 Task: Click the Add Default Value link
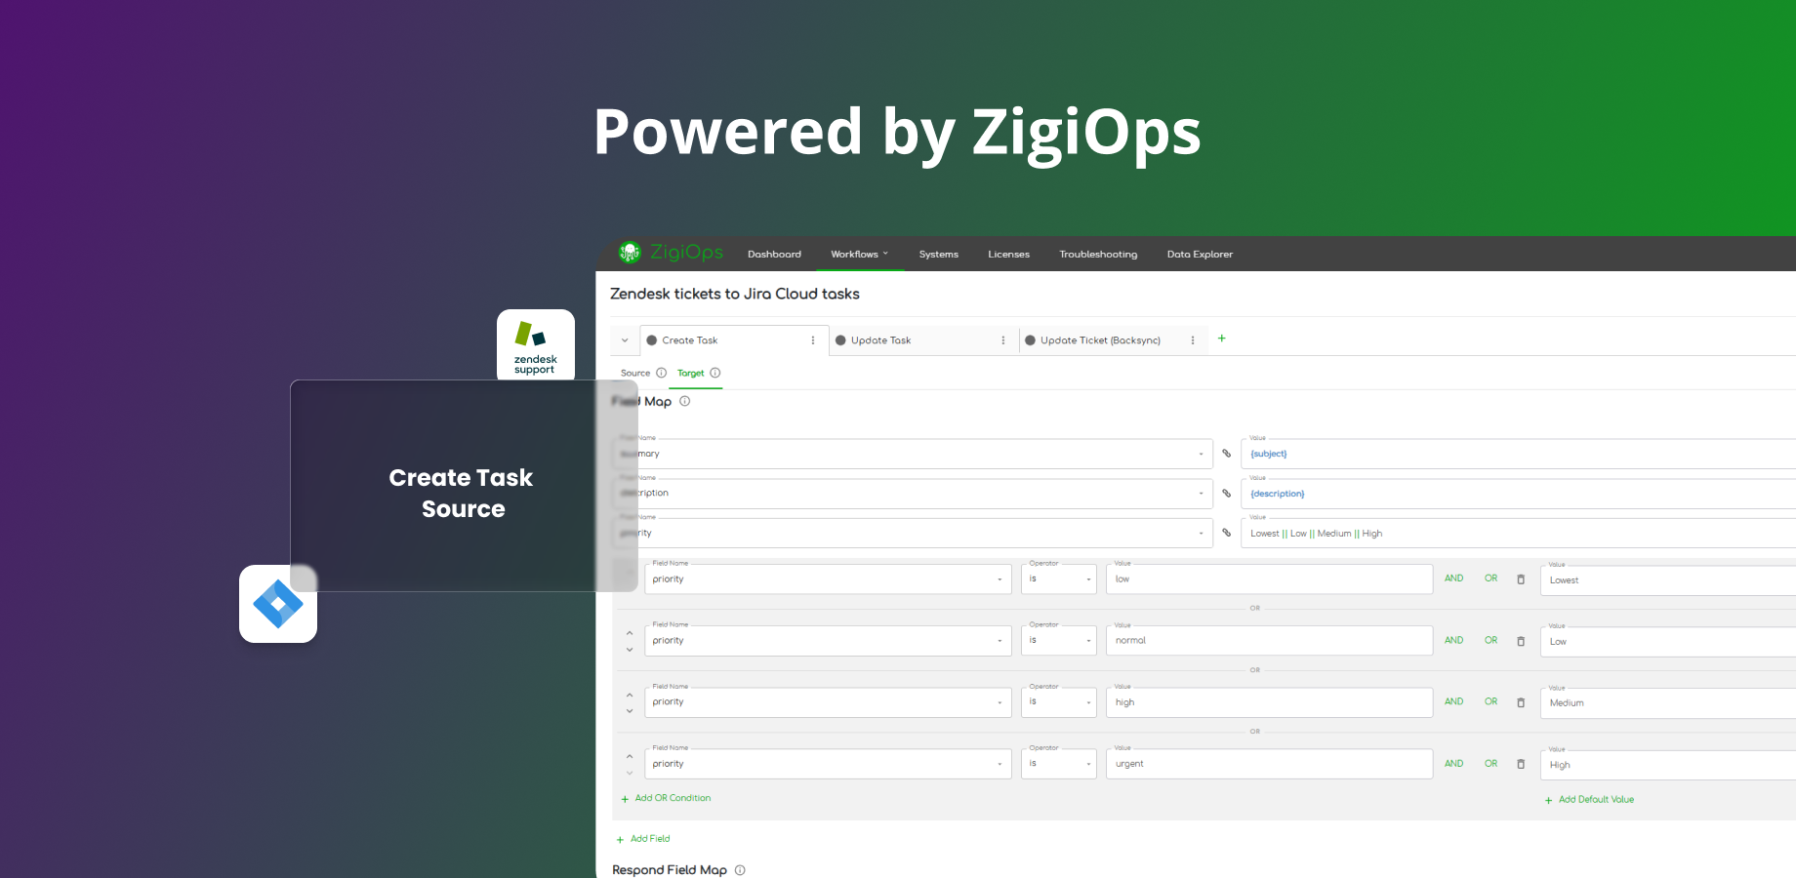pyautogui.click(x=1590, y=799)
